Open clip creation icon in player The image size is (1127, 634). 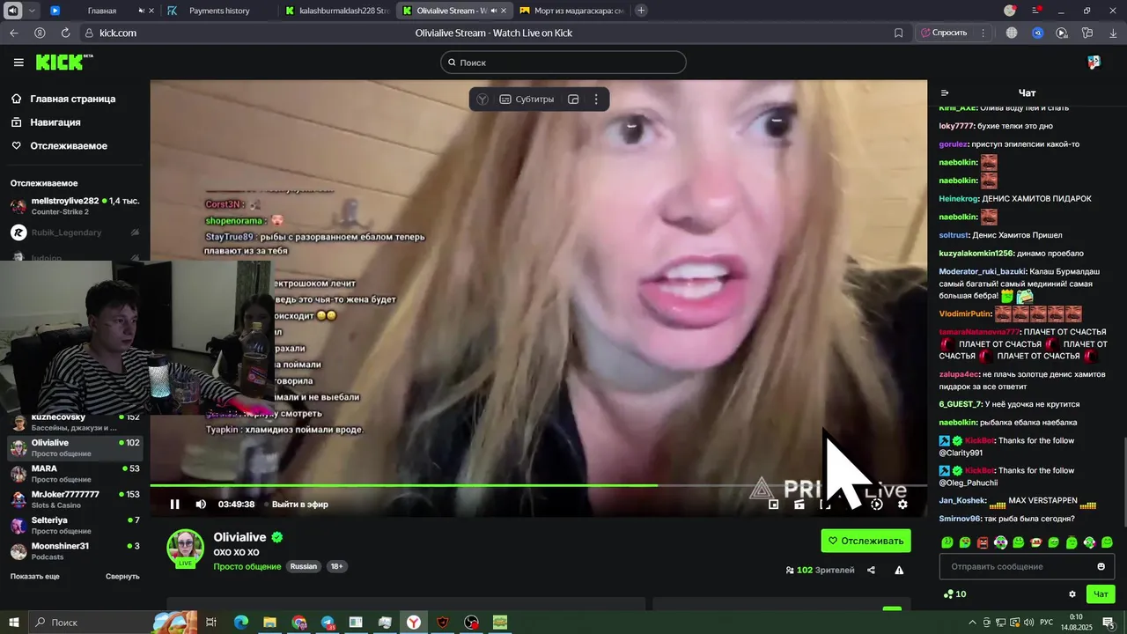point(799,505)
